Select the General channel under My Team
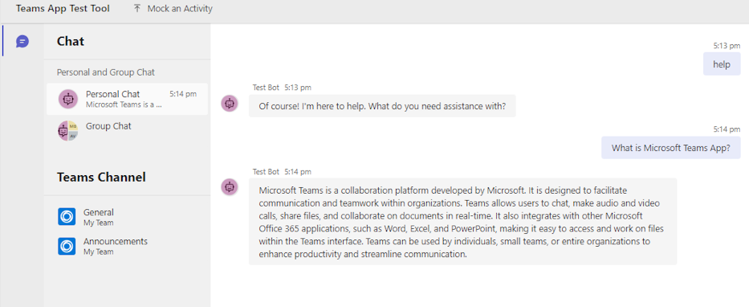 (x=127, y=217)
